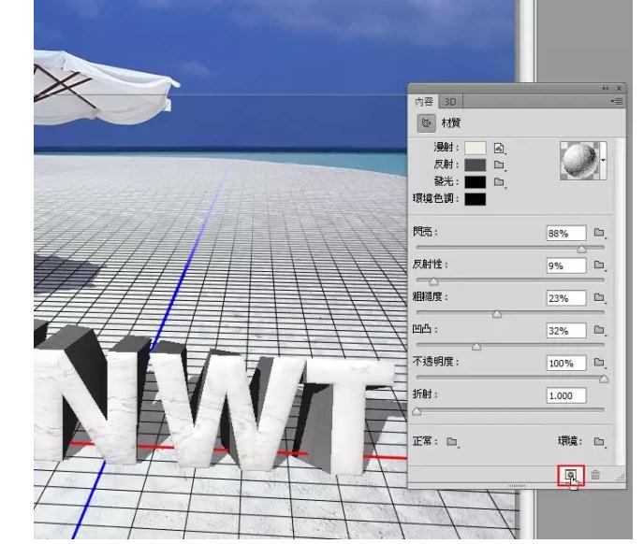Collapse the properties panel with double arrows
The width and height of the screenshot is (644, 544).
pos(605,88)
